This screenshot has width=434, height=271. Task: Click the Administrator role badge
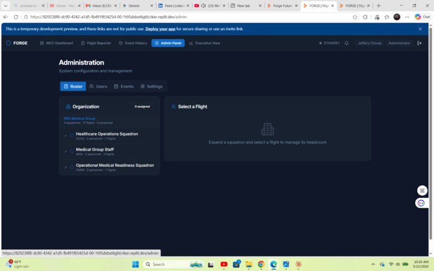pos(399,43)
